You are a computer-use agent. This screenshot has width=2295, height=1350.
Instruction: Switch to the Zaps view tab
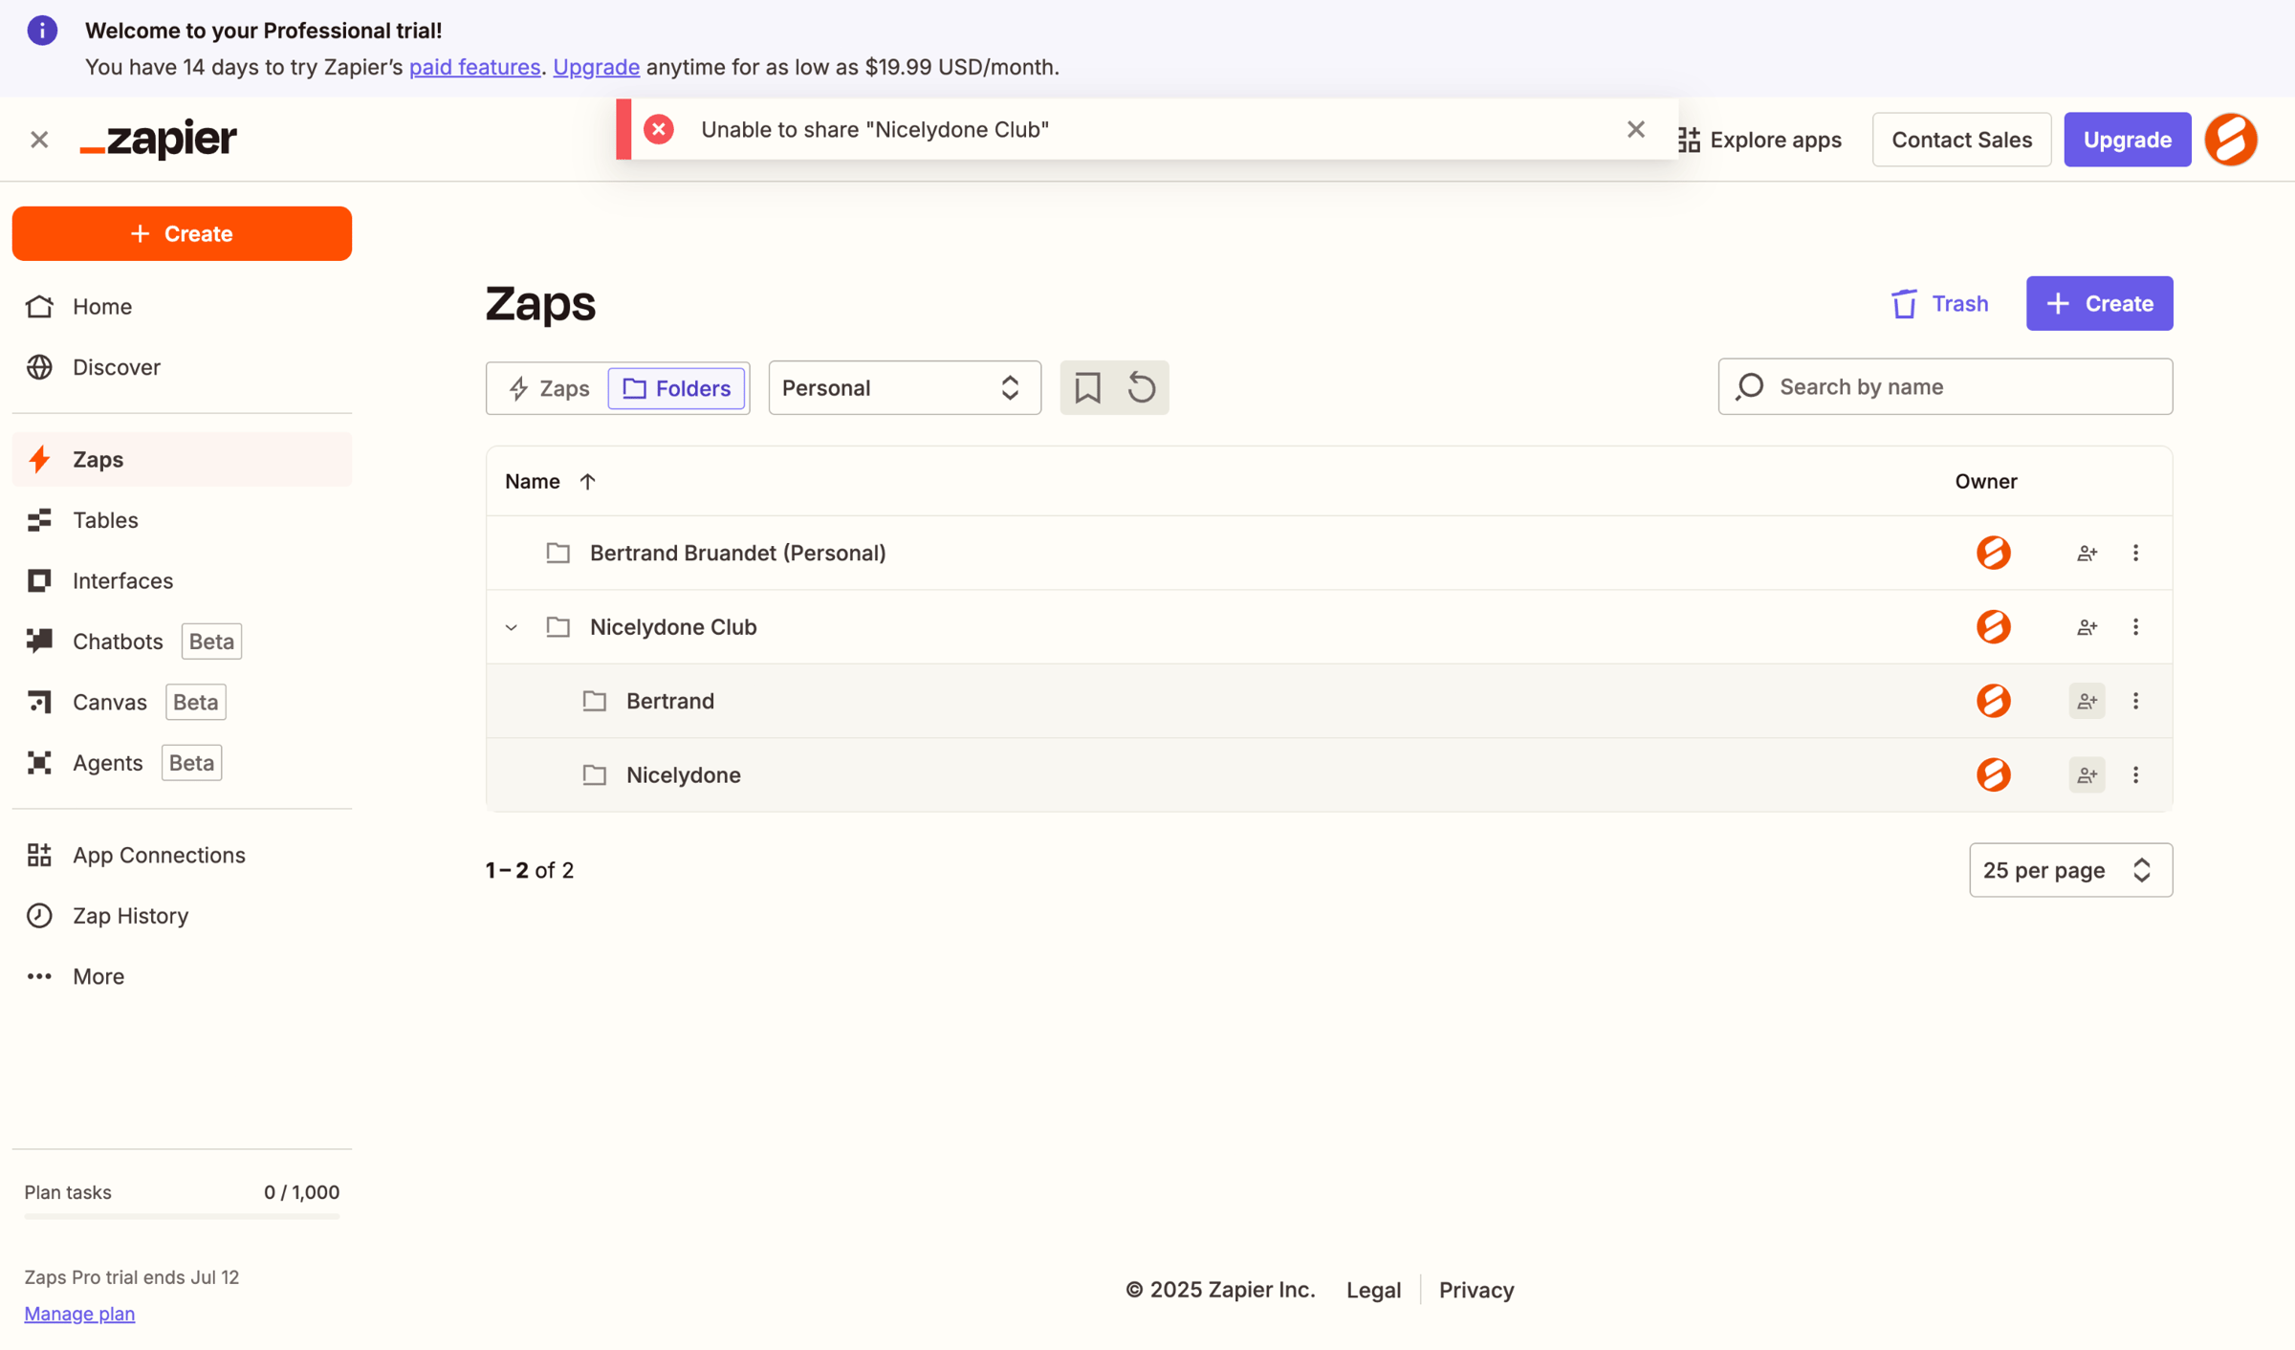pyautogui.click(x=549, y=388)
